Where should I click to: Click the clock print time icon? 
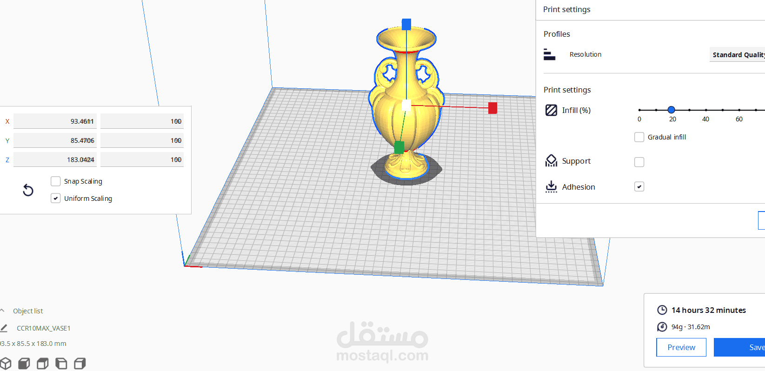(x=662, y=310)
